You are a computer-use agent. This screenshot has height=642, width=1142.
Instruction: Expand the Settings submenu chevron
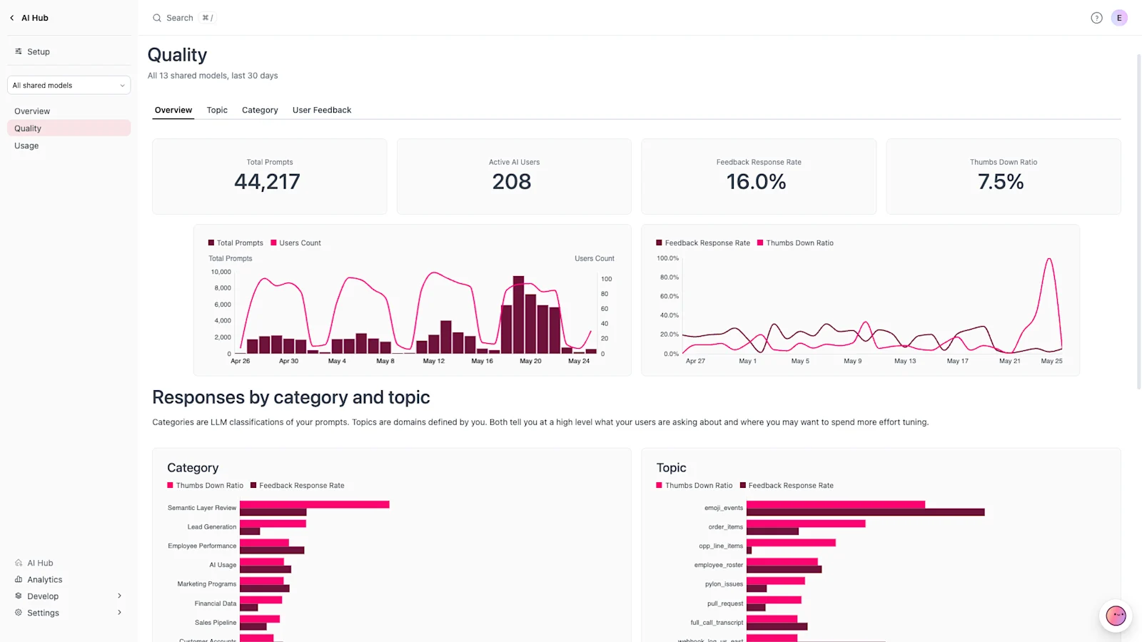(x=119, y=613)
